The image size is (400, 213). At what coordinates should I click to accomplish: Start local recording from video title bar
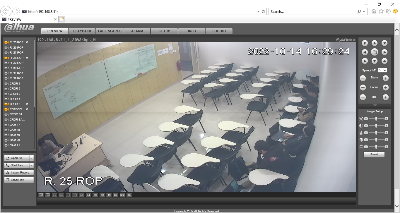pyautogui.click(x=342, y=40)
